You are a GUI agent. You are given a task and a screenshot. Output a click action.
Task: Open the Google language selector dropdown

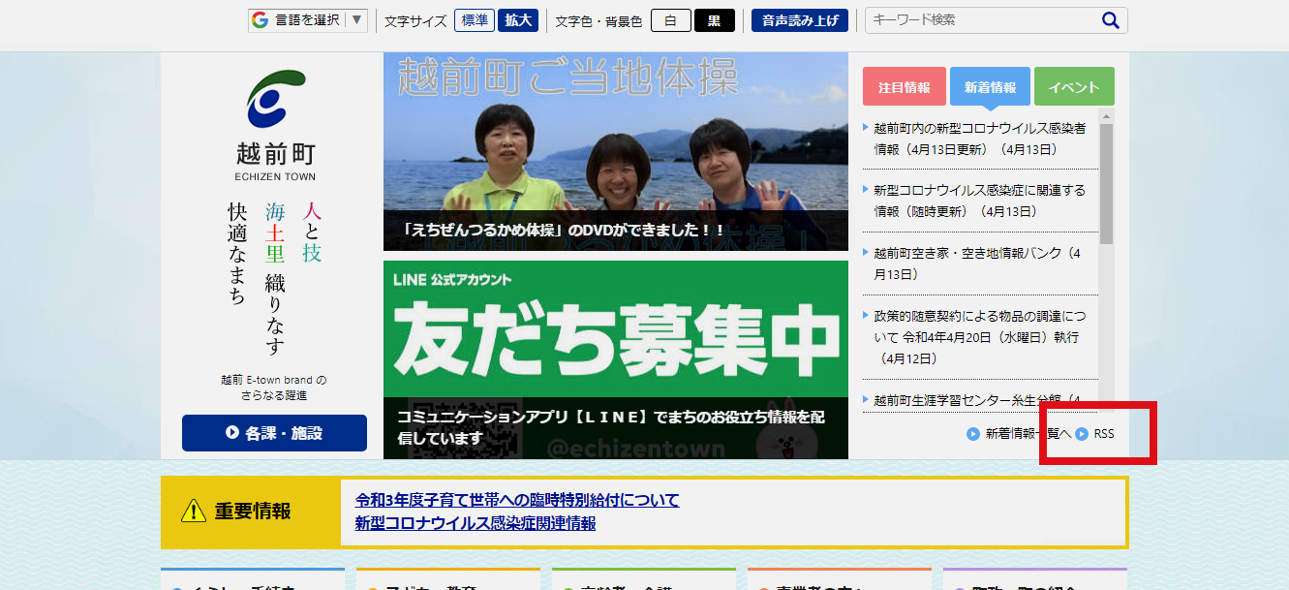click(308, 20)
